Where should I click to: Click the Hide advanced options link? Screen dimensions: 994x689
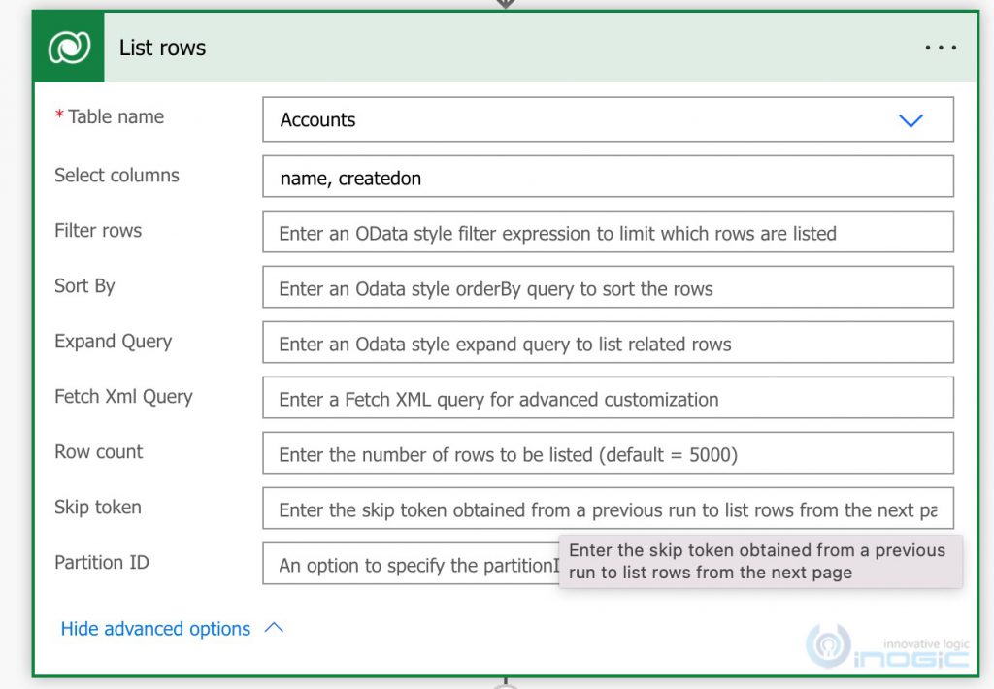tap(154, 628)
